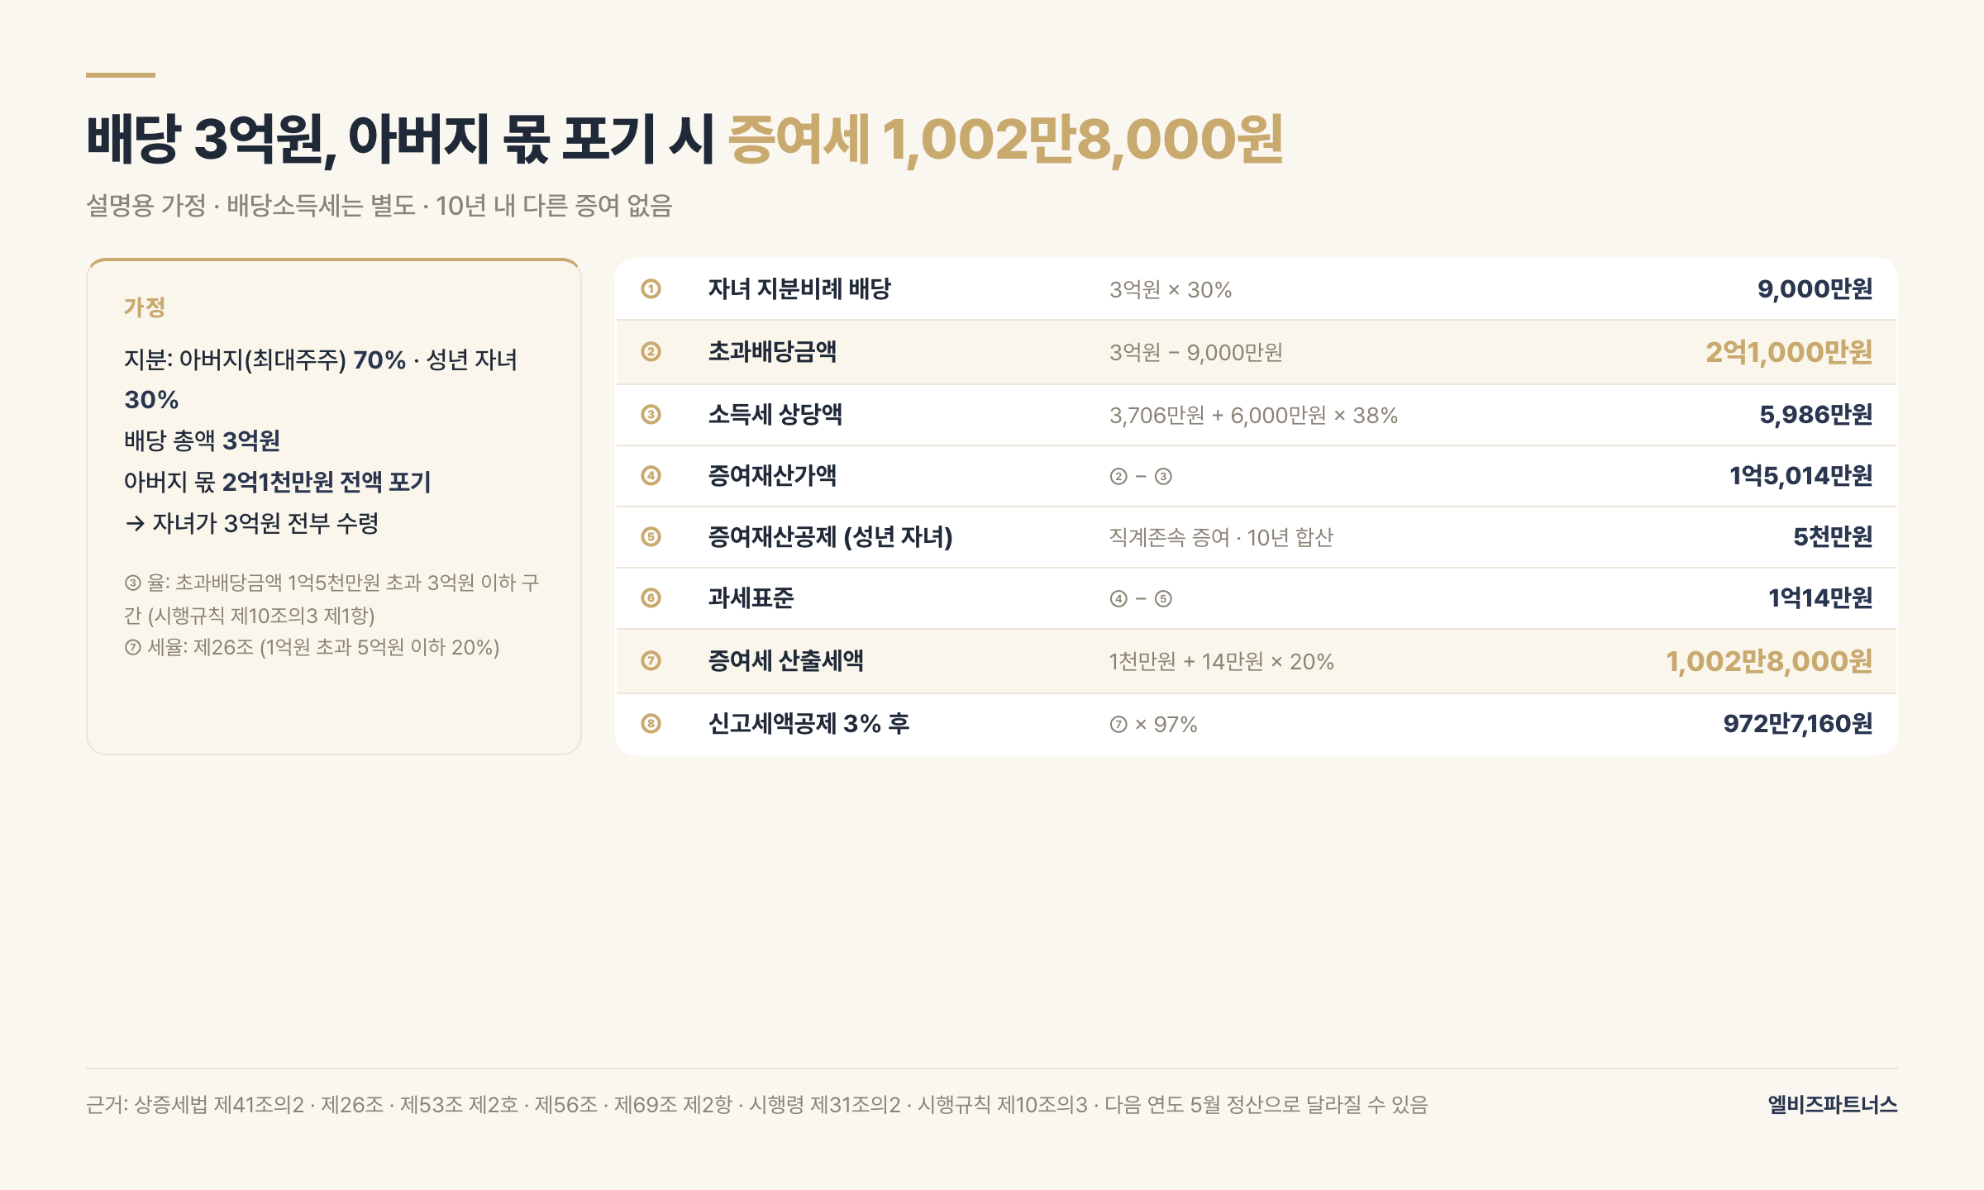Image resolution: width=1984 pixels, height=1190 pixels.
Task: Click the formula 3억원 × 30%
Action: point(1171,290)
